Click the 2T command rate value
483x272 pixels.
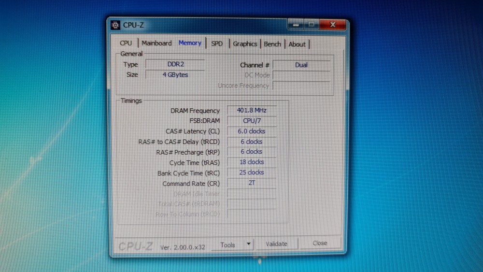[252, 183]
